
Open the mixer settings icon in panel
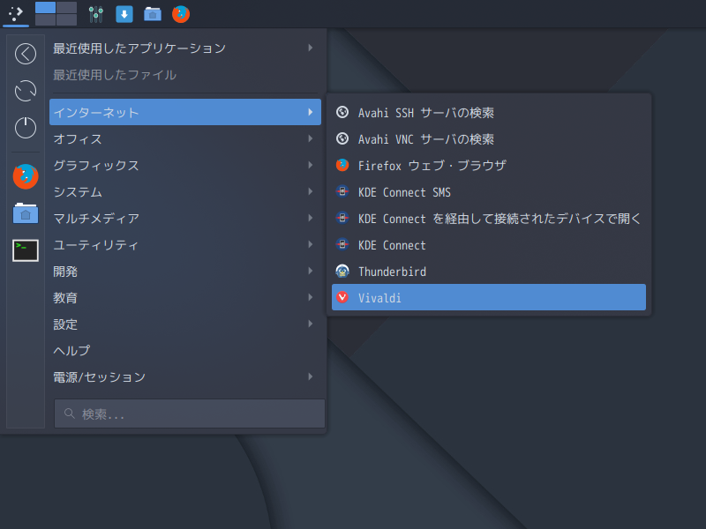(95, 14)
